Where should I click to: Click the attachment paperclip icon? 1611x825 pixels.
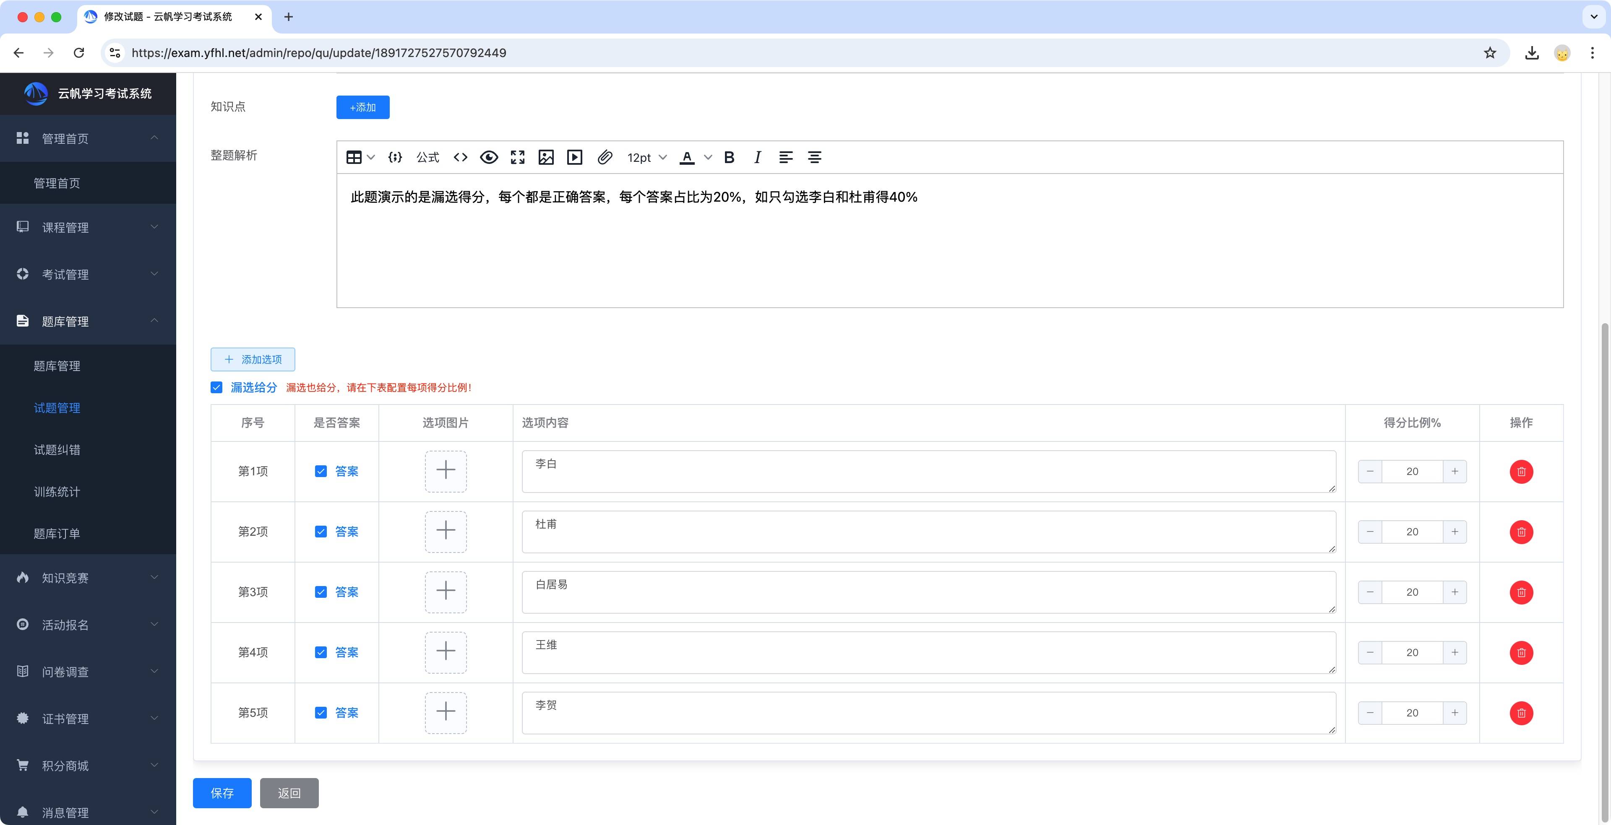point(604,158)
